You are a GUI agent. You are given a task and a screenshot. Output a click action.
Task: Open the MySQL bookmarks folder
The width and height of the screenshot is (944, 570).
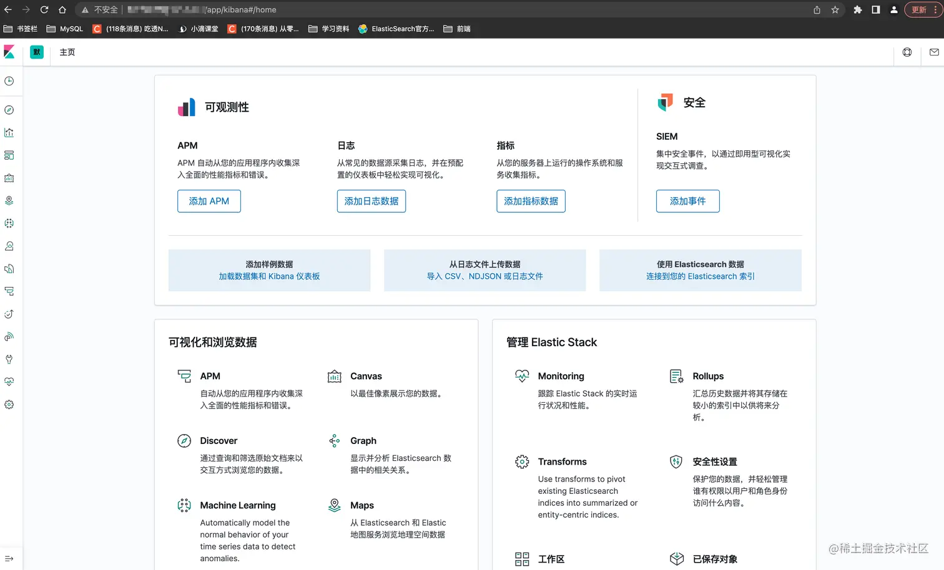click(65, 29)
